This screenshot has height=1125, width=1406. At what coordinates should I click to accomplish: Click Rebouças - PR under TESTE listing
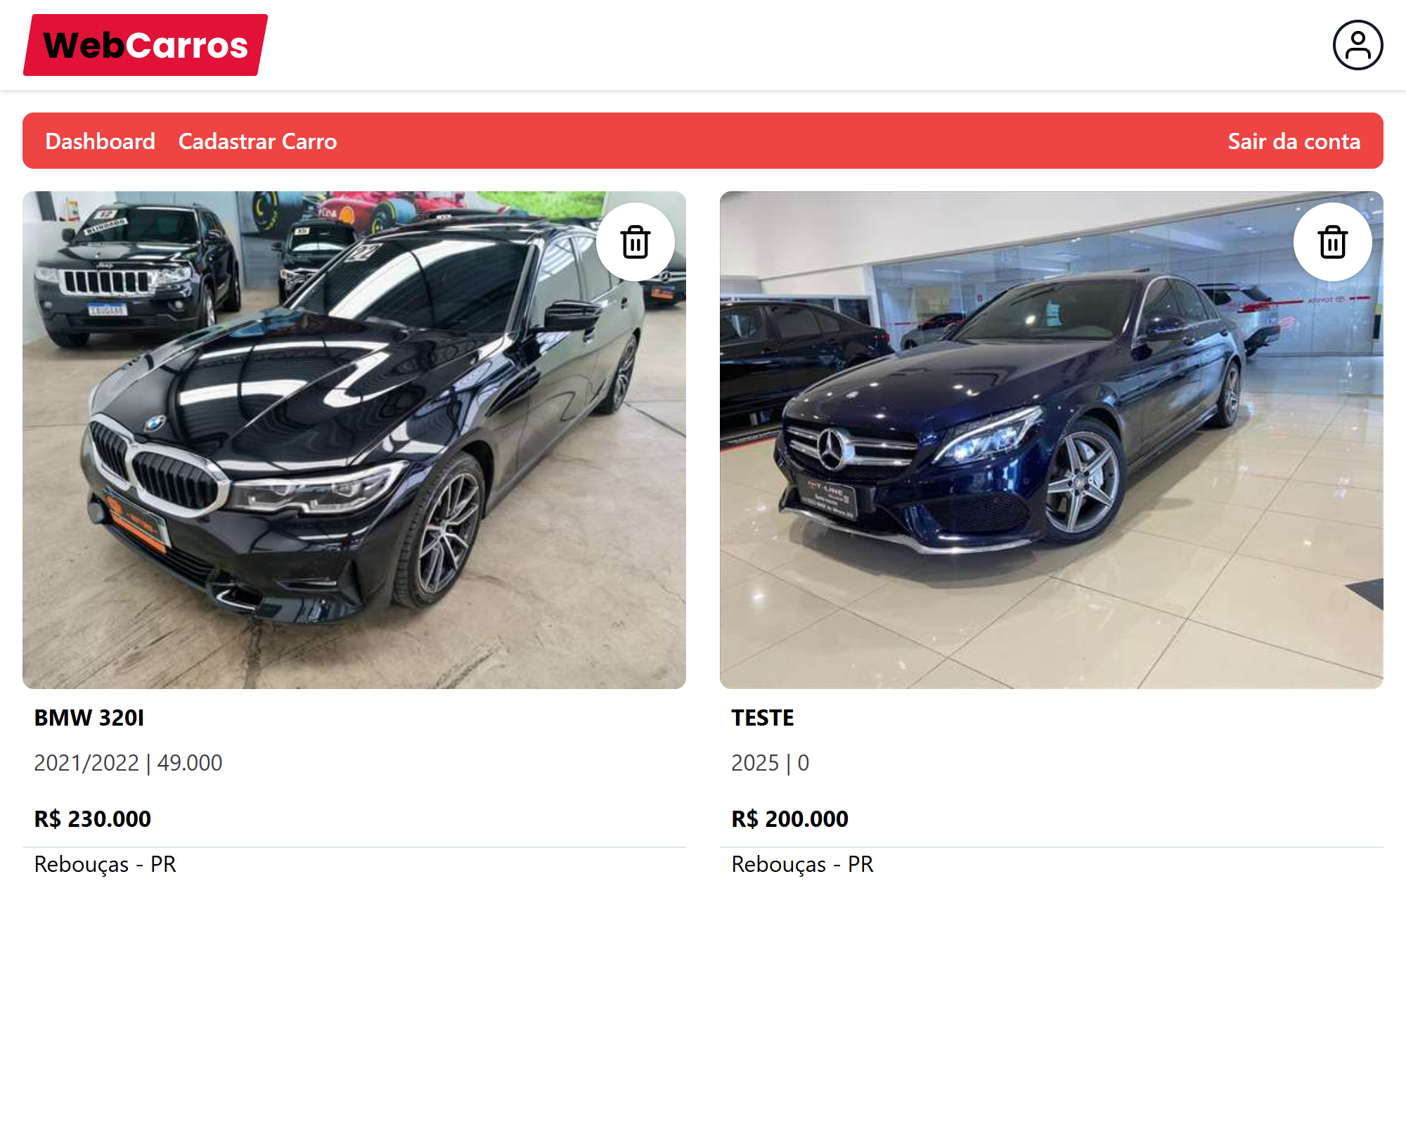[x=803, y=864]
